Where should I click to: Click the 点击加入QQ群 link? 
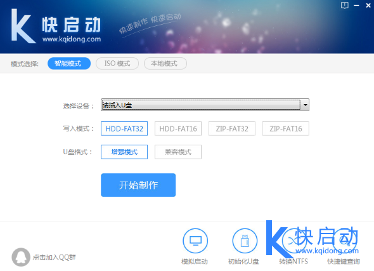click(x=54, y=257)
